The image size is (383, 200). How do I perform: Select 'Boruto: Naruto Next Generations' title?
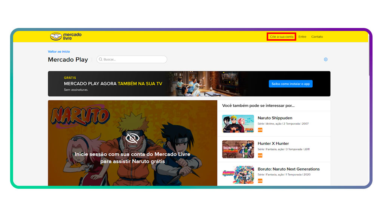288,169
